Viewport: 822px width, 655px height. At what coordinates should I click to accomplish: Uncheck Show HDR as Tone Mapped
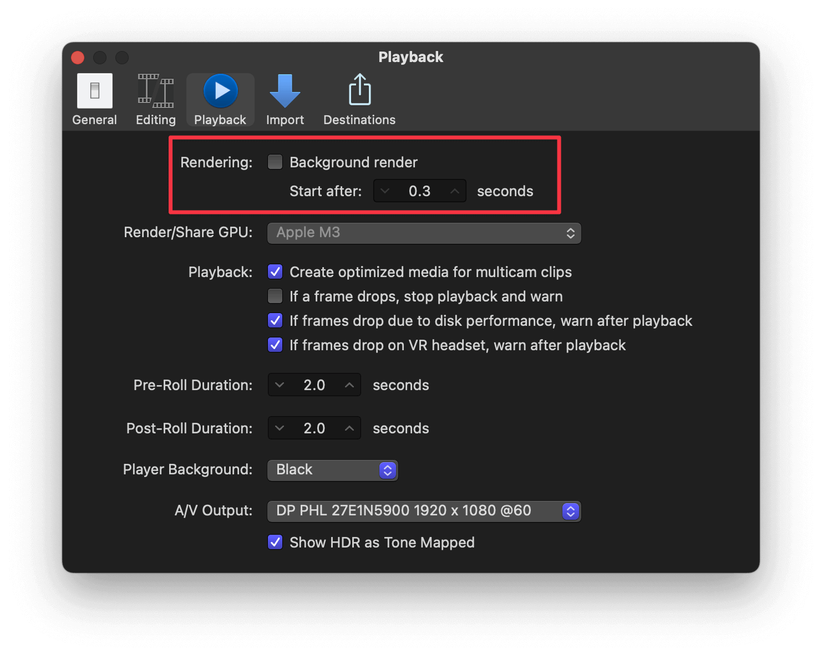(x=275, y=542)
